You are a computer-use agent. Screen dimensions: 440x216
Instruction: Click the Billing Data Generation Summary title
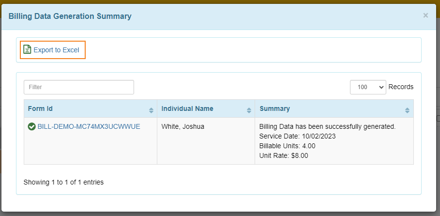point(70,16)
